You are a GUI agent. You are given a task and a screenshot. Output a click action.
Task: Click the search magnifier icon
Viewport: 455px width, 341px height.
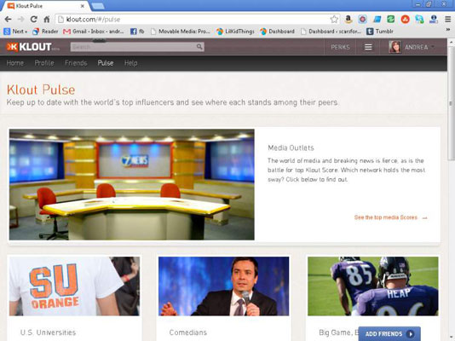point(199,46)
